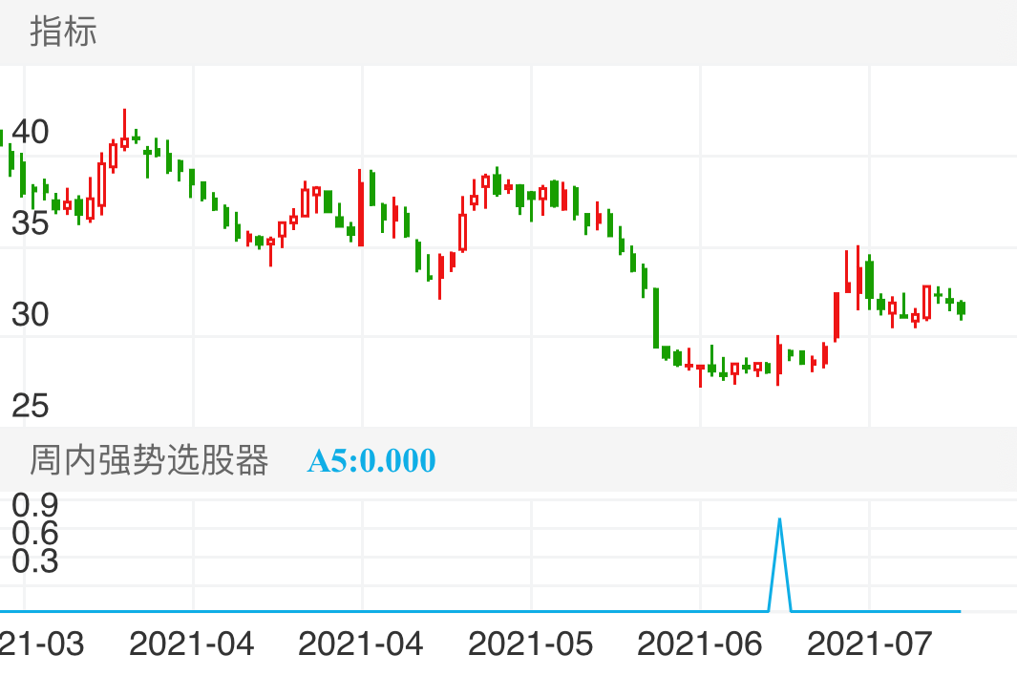Click the 30 price axis label

pos(30,315)
